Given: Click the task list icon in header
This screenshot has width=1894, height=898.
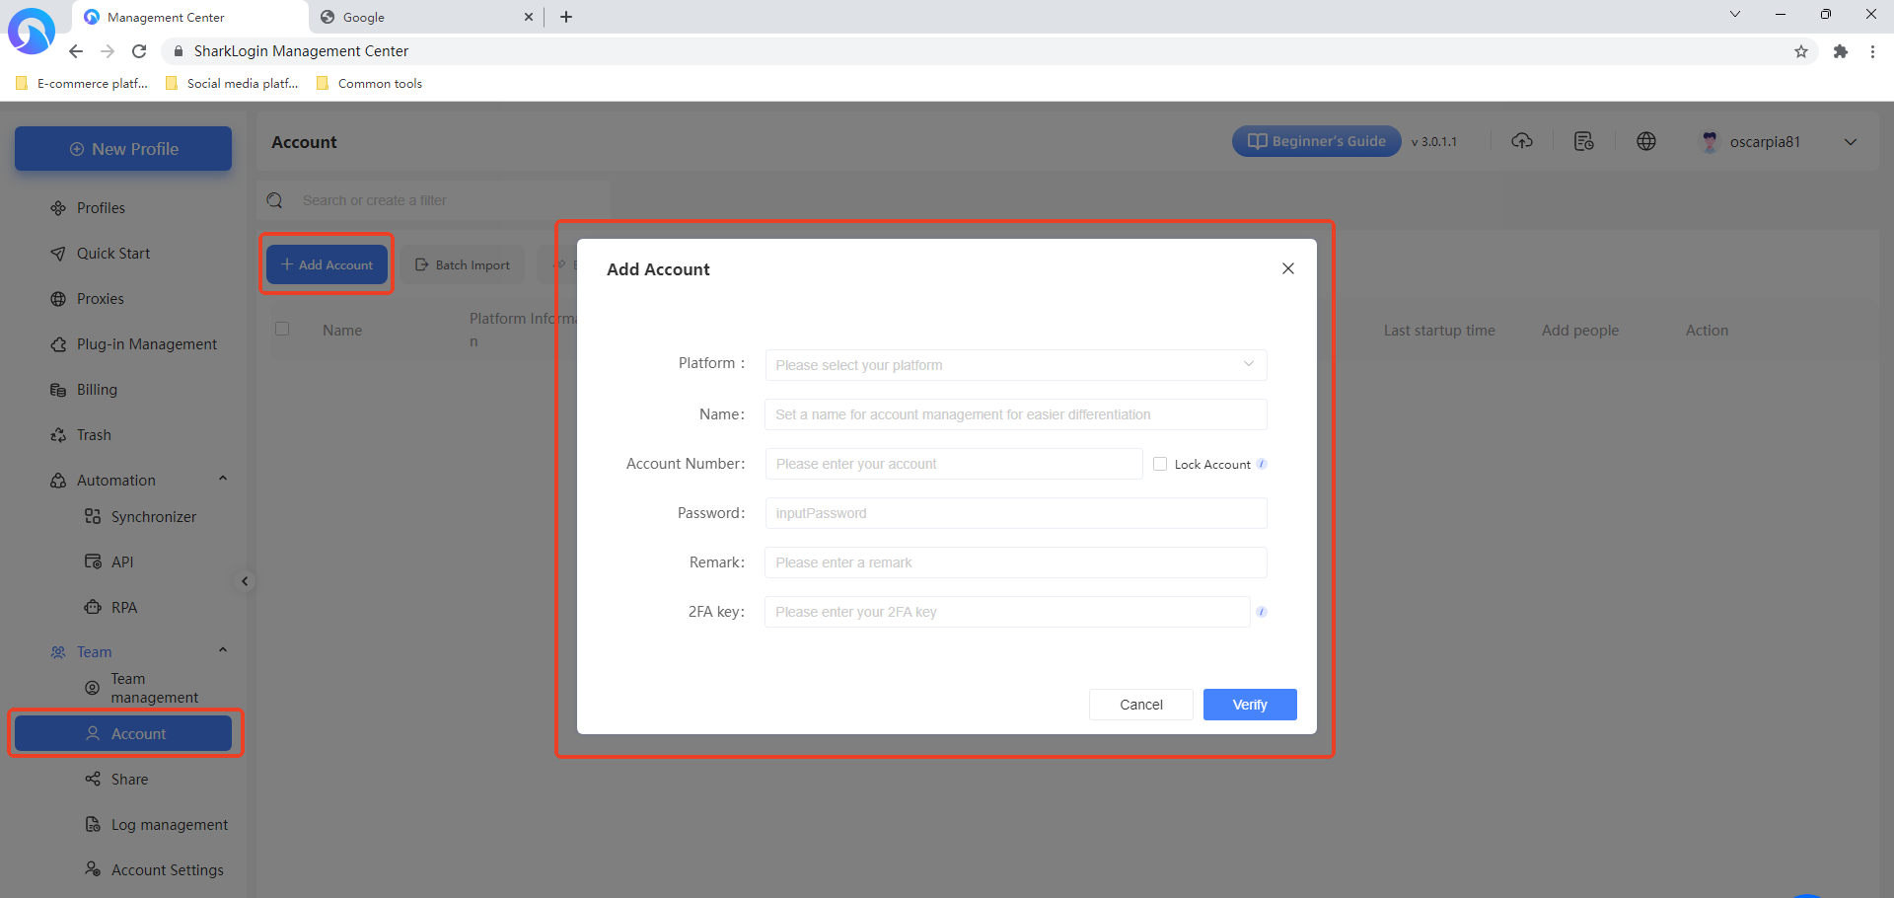Looking at the screenshot, I should [1583, 141].
